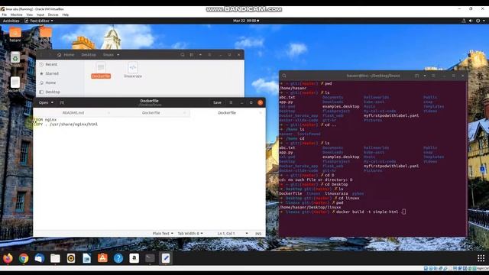Toggle INS insert mode indicator
The height and width of the screenshot is (275, 489).
pos(258,233)
